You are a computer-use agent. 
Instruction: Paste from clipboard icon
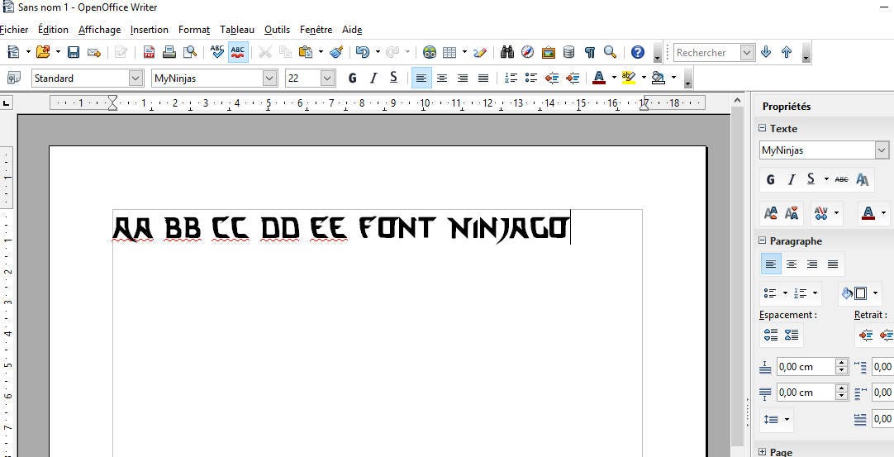coord(307,53)
